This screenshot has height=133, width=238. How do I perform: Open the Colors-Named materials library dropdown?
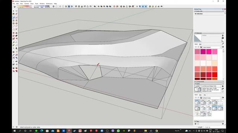click(212, 47)
